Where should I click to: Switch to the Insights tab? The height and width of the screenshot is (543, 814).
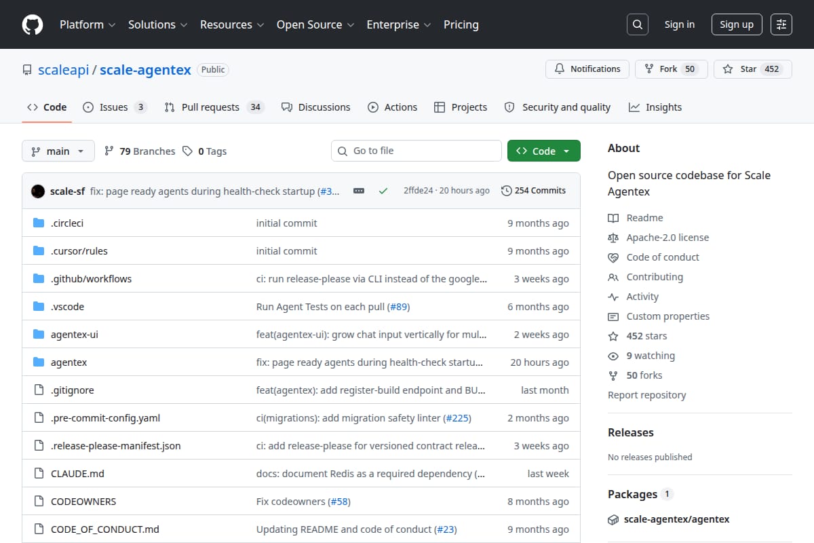coord(655,107)
